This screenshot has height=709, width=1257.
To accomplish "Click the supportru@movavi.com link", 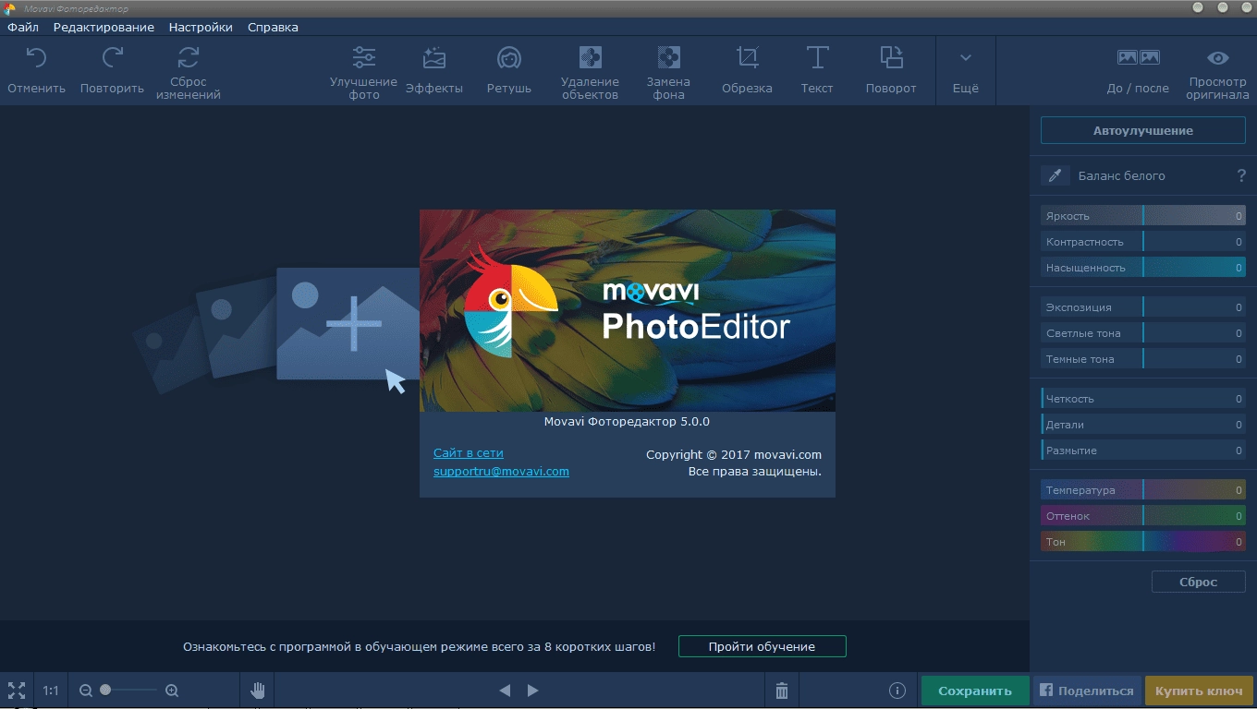I will (501, 471).
